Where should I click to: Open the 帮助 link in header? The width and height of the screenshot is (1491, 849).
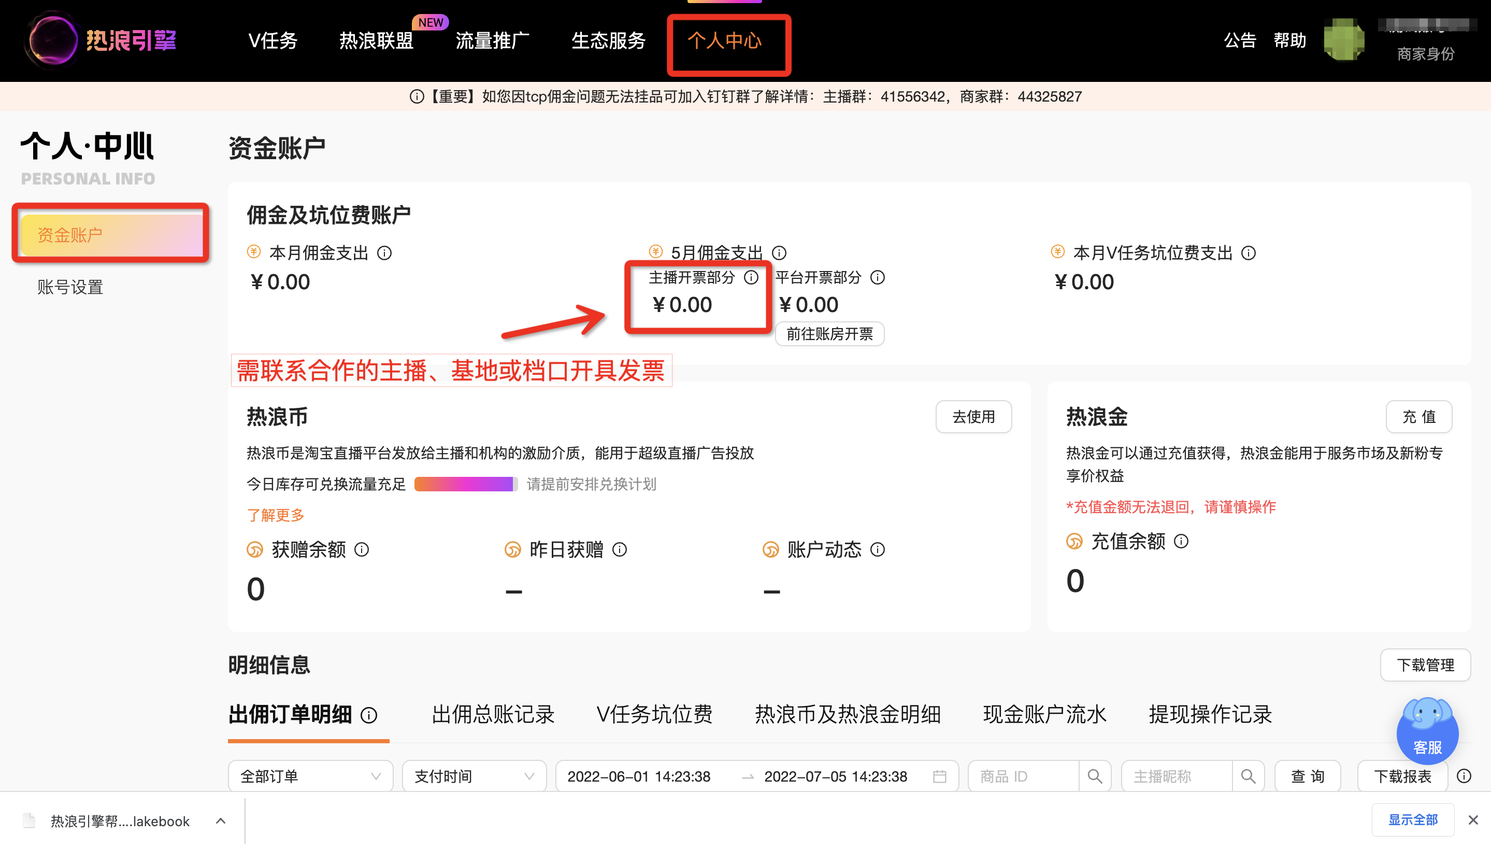(x=1290, y=40)
